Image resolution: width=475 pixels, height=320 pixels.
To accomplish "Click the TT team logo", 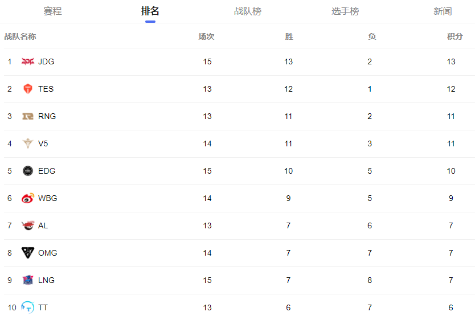I will 28,307.
